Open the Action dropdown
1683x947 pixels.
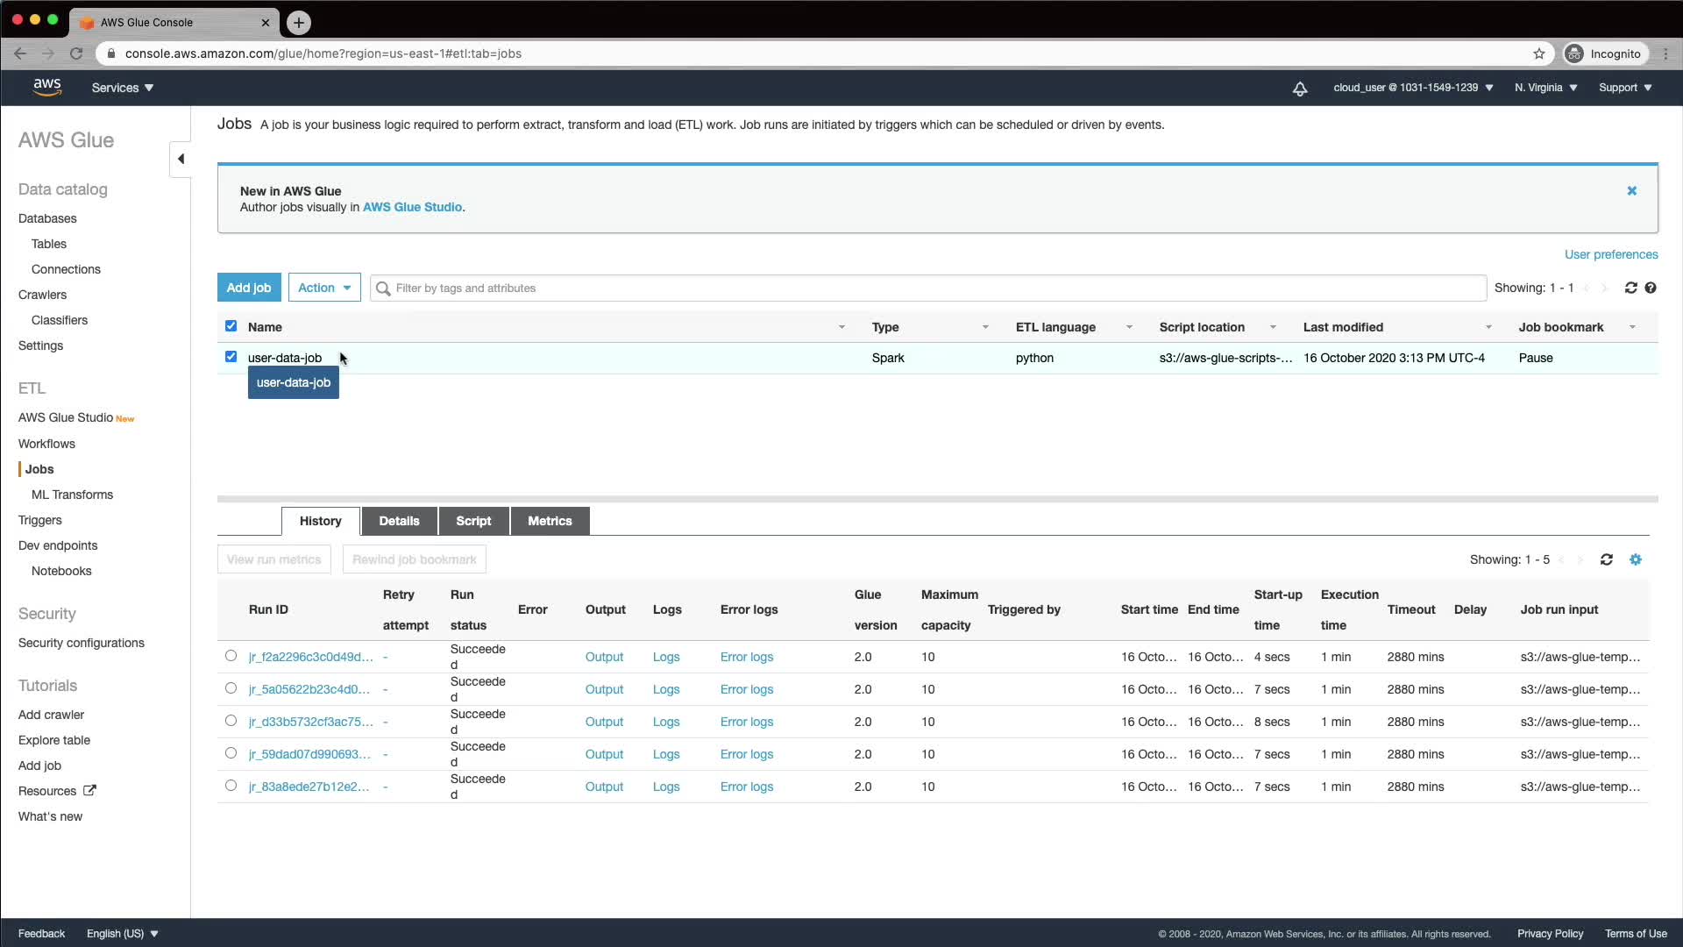pos(324,288)
